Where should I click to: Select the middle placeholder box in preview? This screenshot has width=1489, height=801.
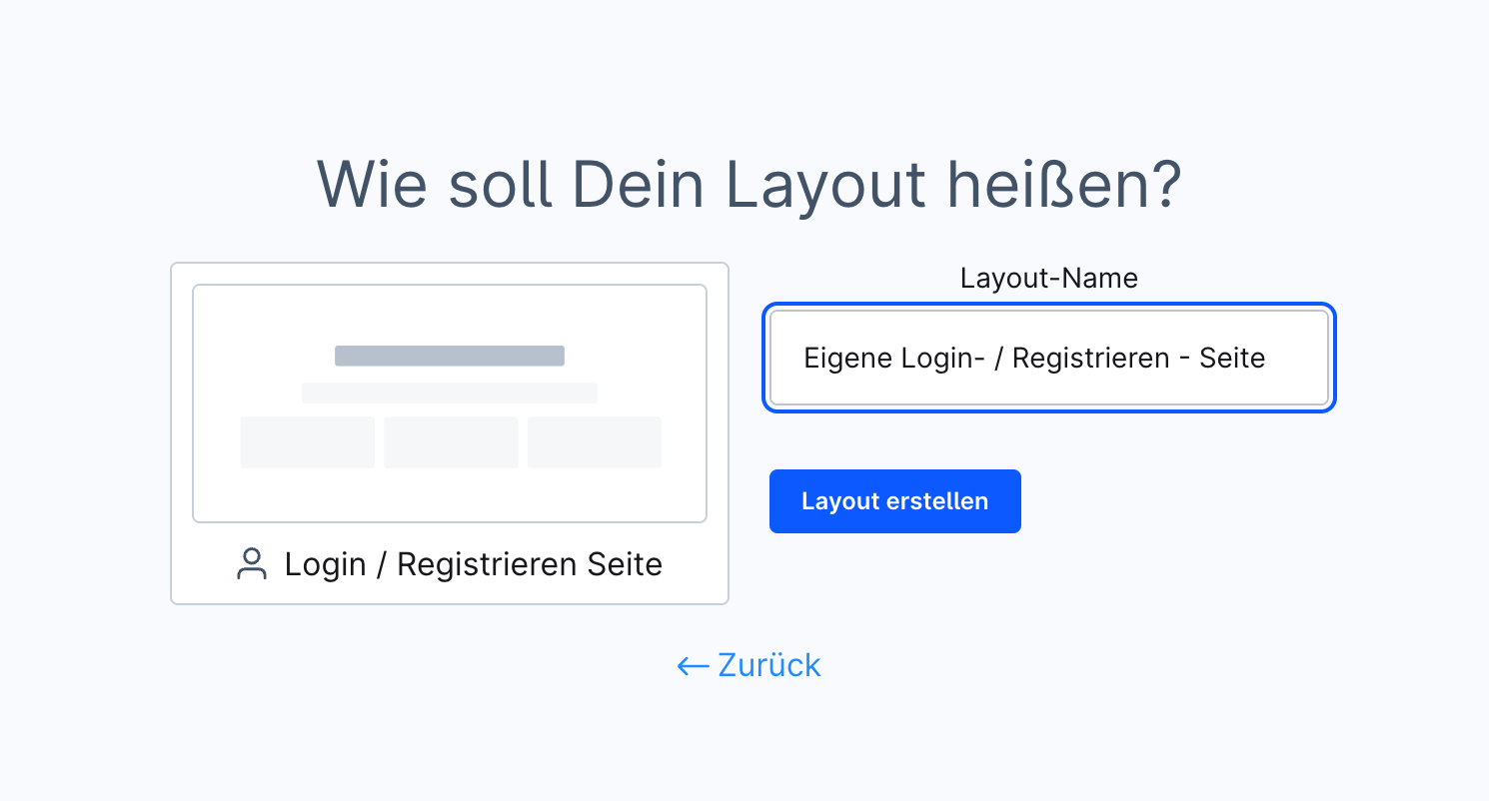click(451, 442)
